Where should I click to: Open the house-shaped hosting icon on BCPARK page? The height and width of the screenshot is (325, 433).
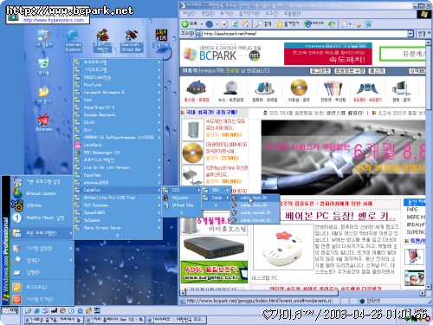[197, 88]
